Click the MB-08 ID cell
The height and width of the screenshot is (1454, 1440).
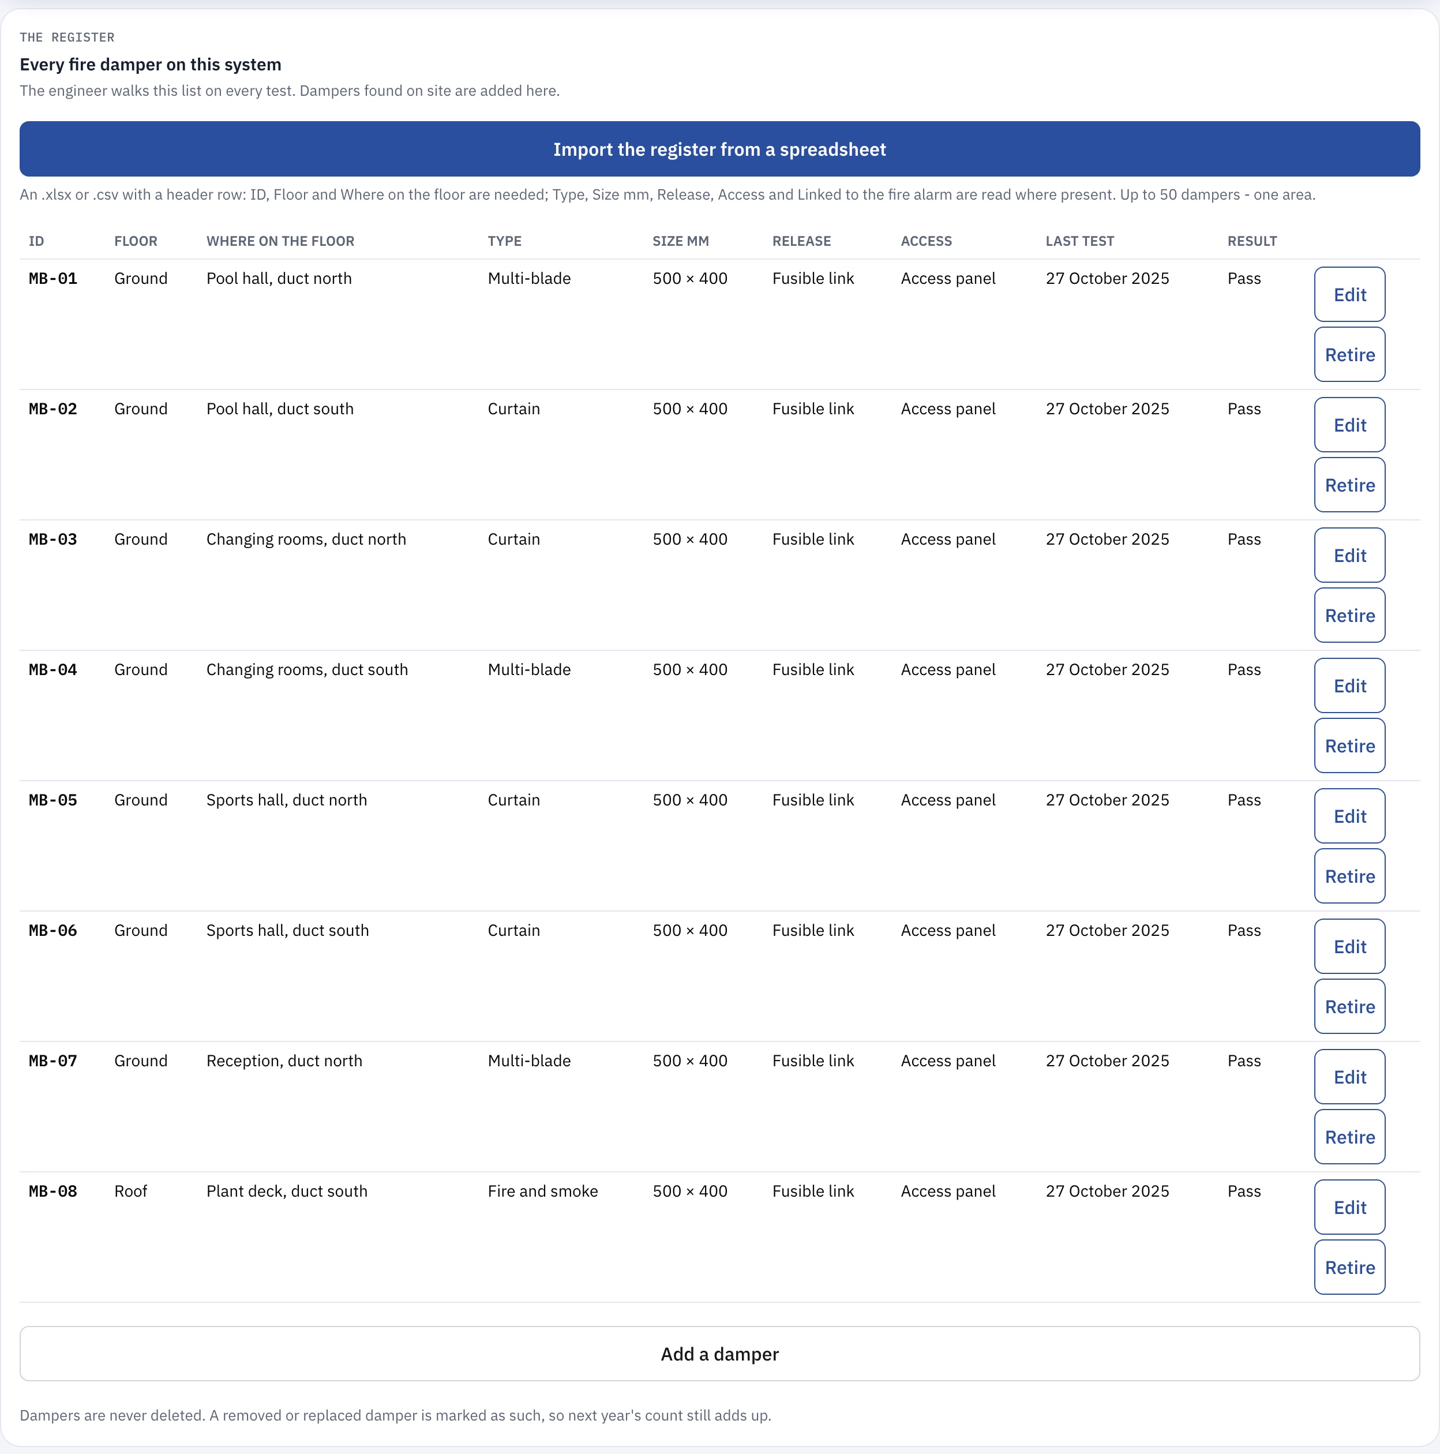coord(52,1191)
